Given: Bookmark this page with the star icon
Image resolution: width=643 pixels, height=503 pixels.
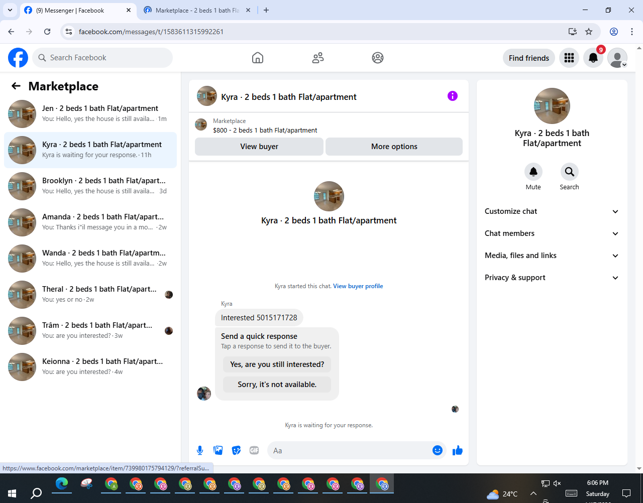Looking at the screenshot, I should (x=589, y=32).
